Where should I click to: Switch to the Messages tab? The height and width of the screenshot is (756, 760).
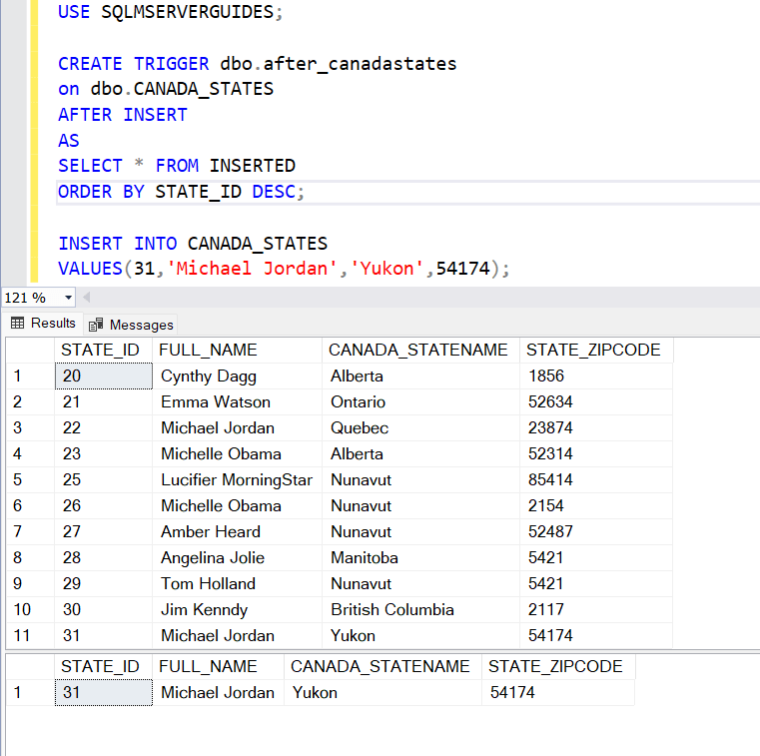131,325
